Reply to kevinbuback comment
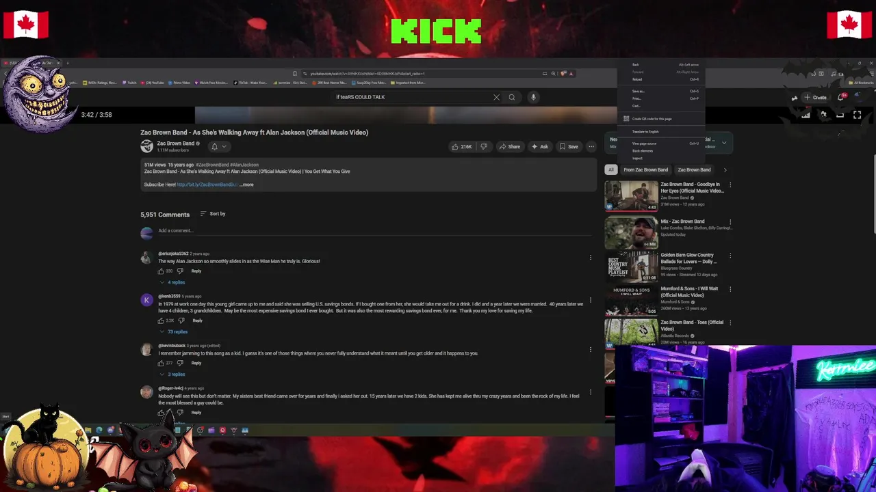Screen dimensions: 876x492 196,363
